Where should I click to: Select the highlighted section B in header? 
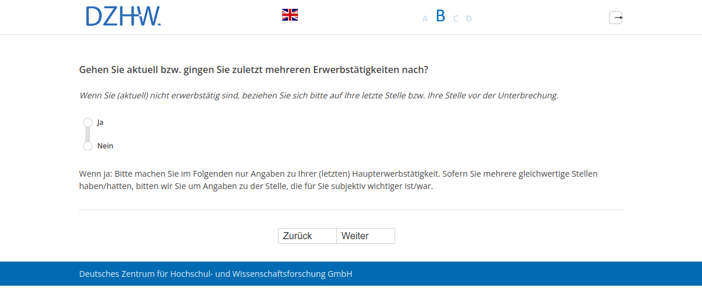pos(441,16)
